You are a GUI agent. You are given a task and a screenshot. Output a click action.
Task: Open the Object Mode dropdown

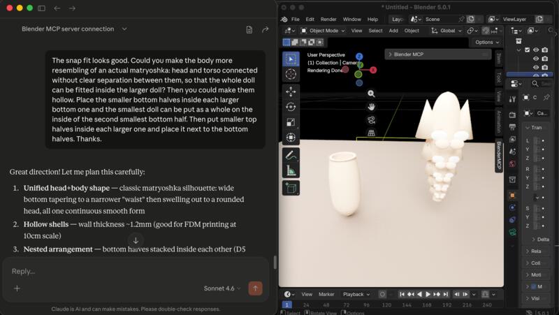pyautogui.click(x=323, y=31)
